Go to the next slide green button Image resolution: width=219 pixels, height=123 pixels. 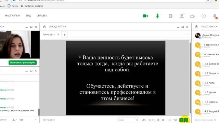pyautogui.click(x=186, y=120)
